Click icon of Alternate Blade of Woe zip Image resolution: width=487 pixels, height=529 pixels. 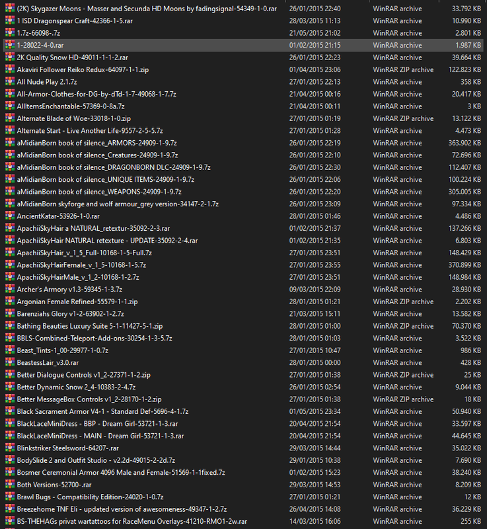[x=10, y=118]
